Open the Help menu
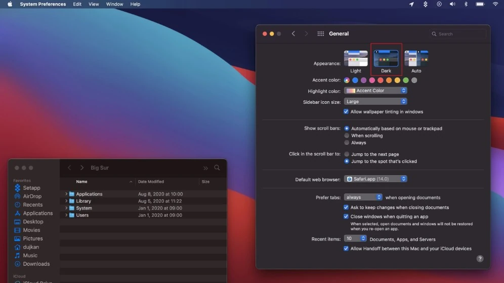This screenshot has width=504, height=283. tap(135, 4)
